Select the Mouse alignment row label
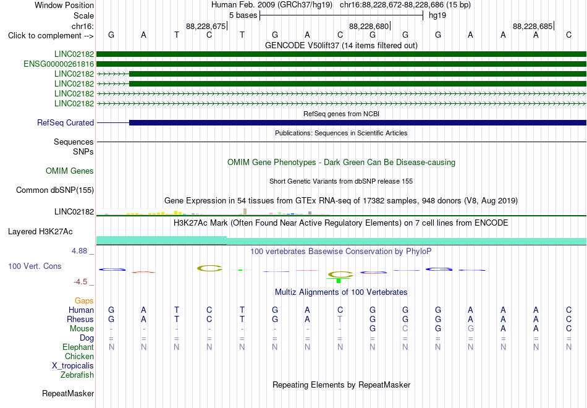The width and height of the screenshot is (587, 408). [82, 329]
